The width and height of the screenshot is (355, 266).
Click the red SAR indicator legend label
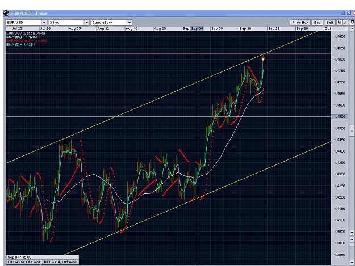click(26, 41)
